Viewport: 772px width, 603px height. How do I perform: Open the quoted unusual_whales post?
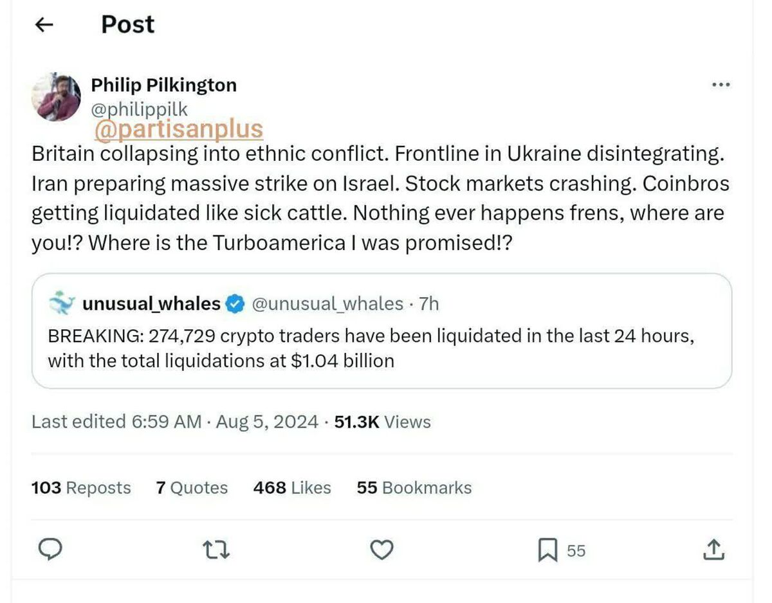(381, 348)
